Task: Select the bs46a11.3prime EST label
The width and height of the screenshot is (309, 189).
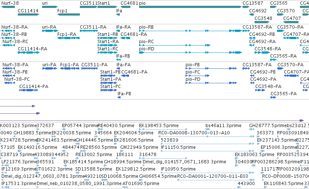Action: pyautogui.click(x=223, y=126)
